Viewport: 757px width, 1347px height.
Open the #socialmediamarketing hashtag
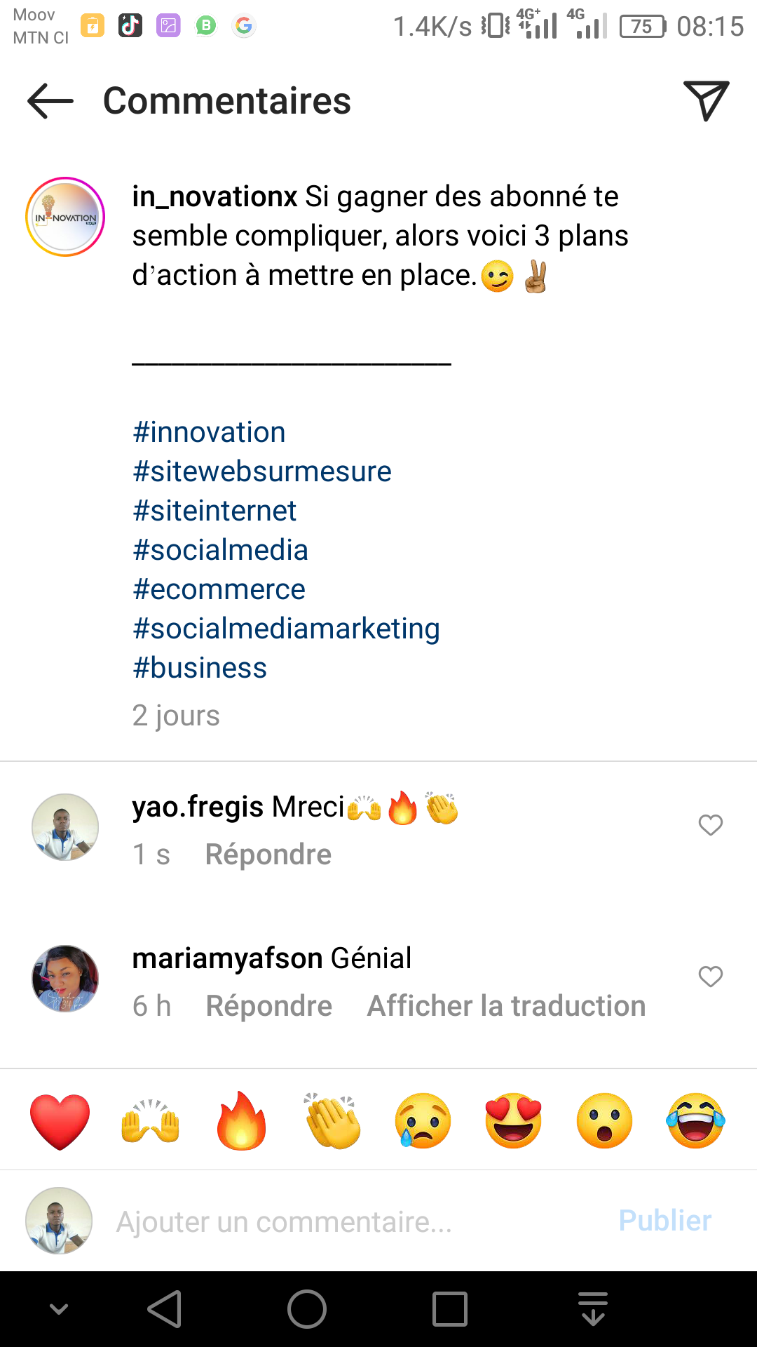(x=286, y=629)
